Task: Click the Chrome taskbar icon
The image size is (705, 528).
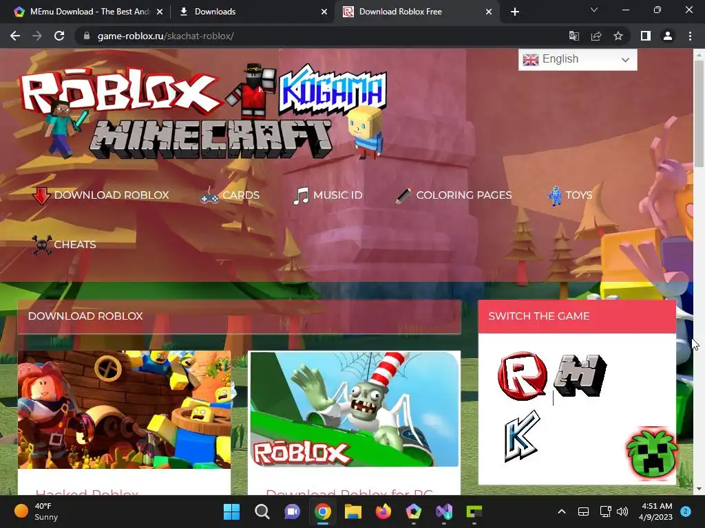Action: tap(323, 511)
